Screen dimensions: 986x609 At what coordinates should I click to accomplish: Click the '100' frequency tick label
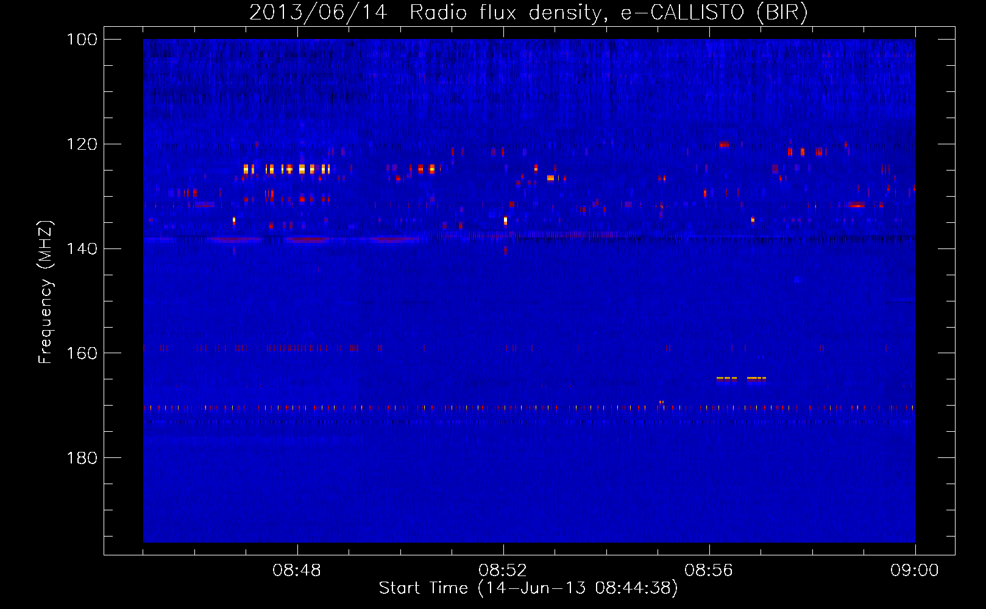[82, 40]
